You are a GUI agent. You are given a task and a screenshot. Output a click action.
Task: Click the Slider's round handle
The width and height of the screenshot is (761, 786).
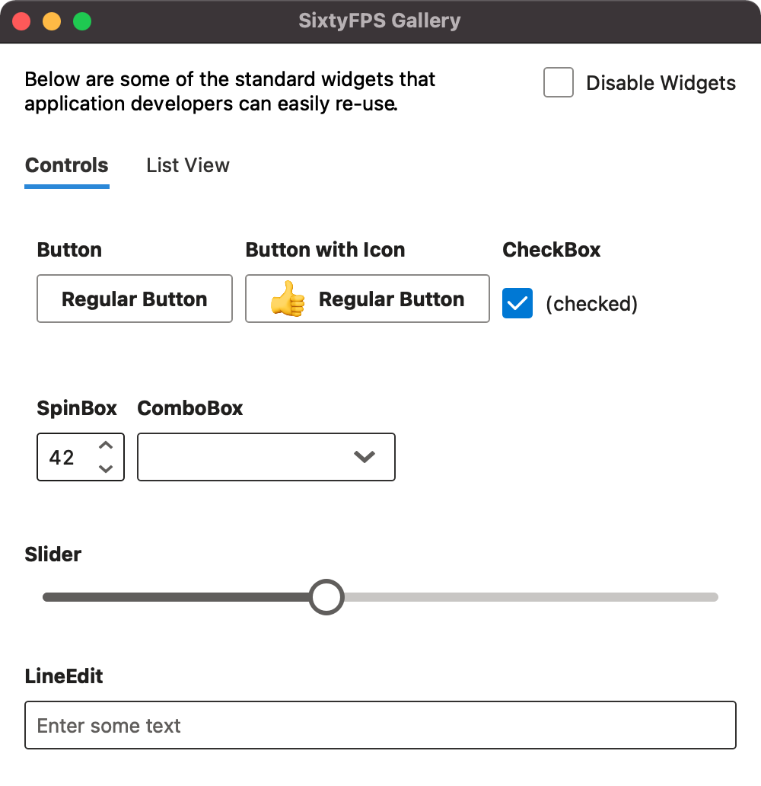pyautogui.click(x=326, y=597)
